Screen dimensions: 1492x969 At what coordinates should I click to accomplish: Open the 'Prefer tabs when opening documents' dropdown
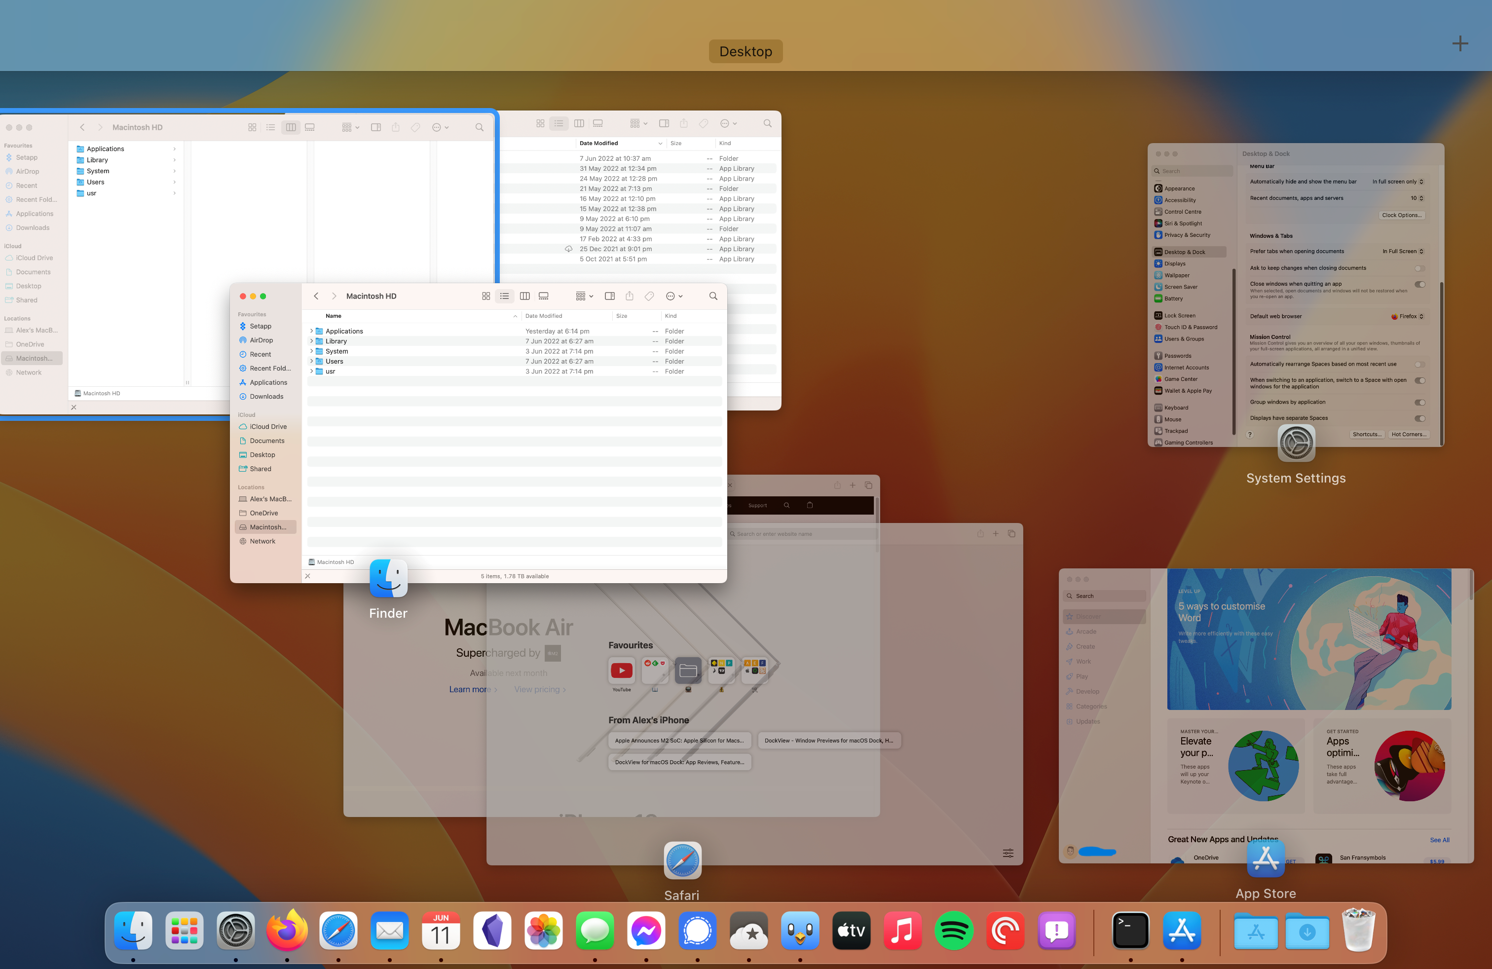click(1402, 251)
